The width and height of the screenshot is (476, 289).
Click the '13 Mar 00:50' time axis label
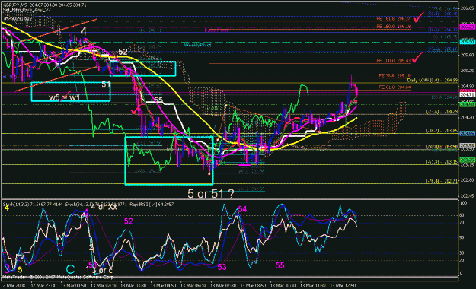coord(73,286)
